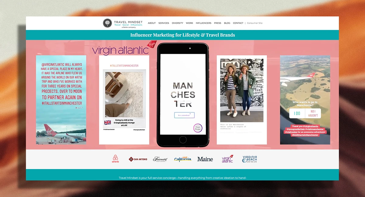Go to the Diversity page
This screenshot has width=365, height=197.
(x=177, y=23)
